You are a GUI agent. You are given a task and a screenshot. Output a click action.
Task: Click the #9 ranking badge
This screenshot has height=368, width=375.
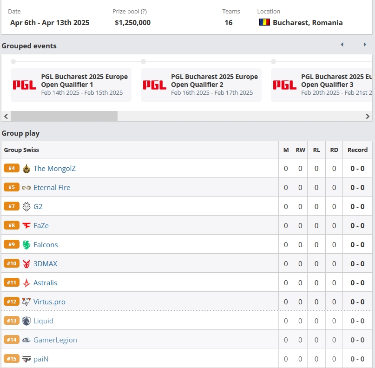click(12, 244)
